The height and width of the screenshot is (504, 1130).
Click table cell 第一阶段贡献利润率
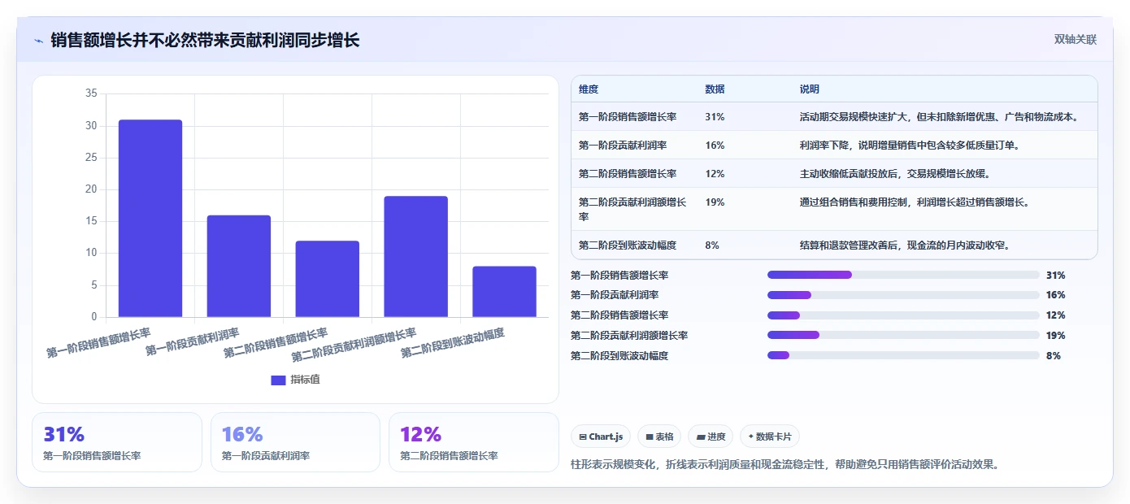(x=623, y=146)
